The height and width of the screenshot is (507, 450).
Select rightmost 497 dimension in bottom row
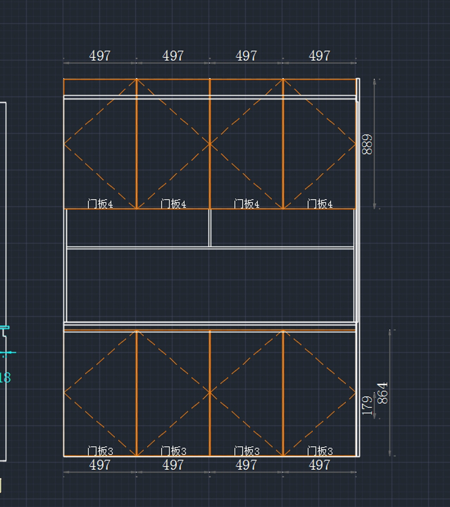point(319,465)
